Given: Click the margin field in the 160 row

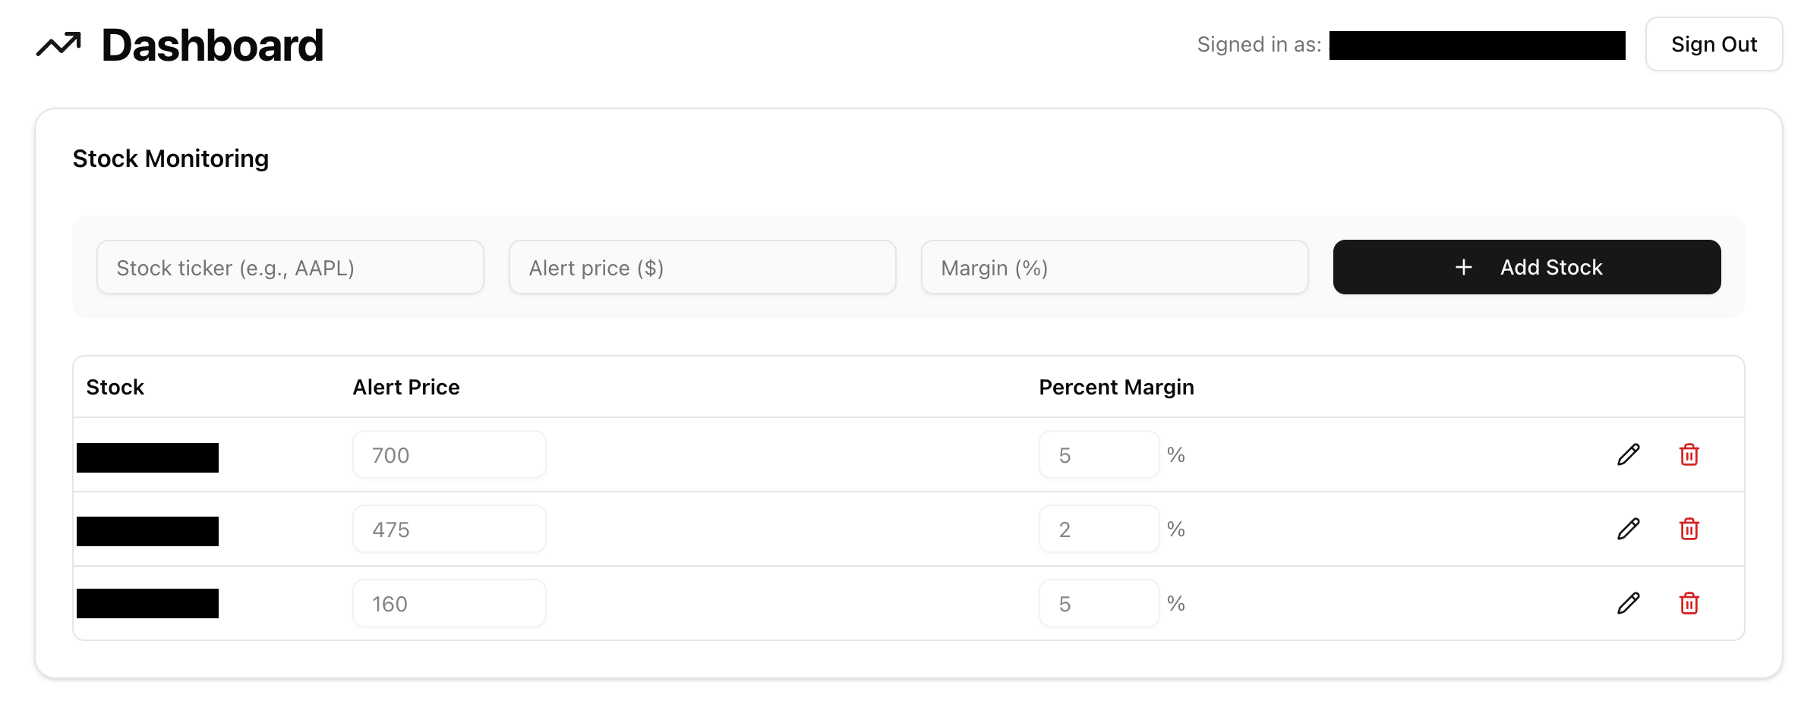Looking at the screenshot, I should 1099,603.
